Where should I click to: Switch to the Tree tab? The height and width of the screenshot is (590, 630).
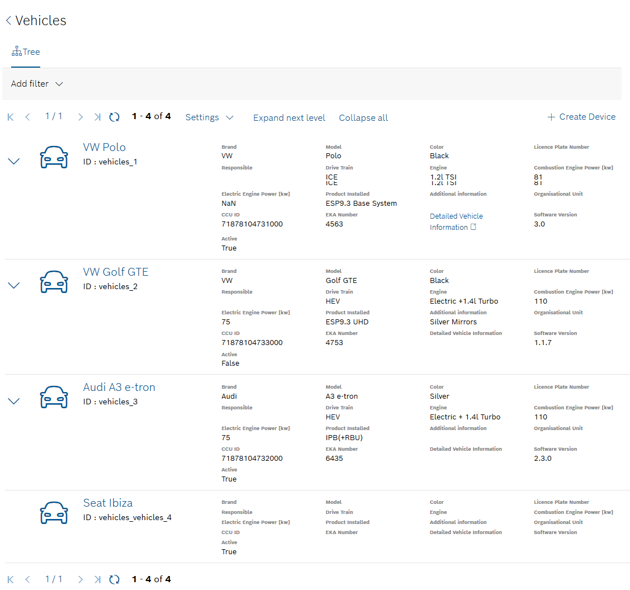click(x=26, y=52)
